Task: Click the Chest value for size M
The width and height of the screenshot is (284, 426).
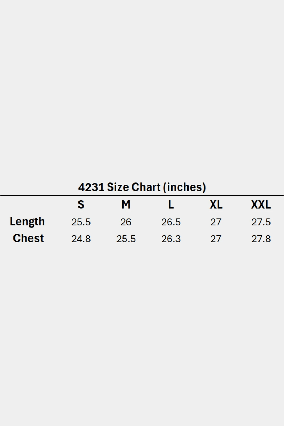Action: [x=126, y=239]
